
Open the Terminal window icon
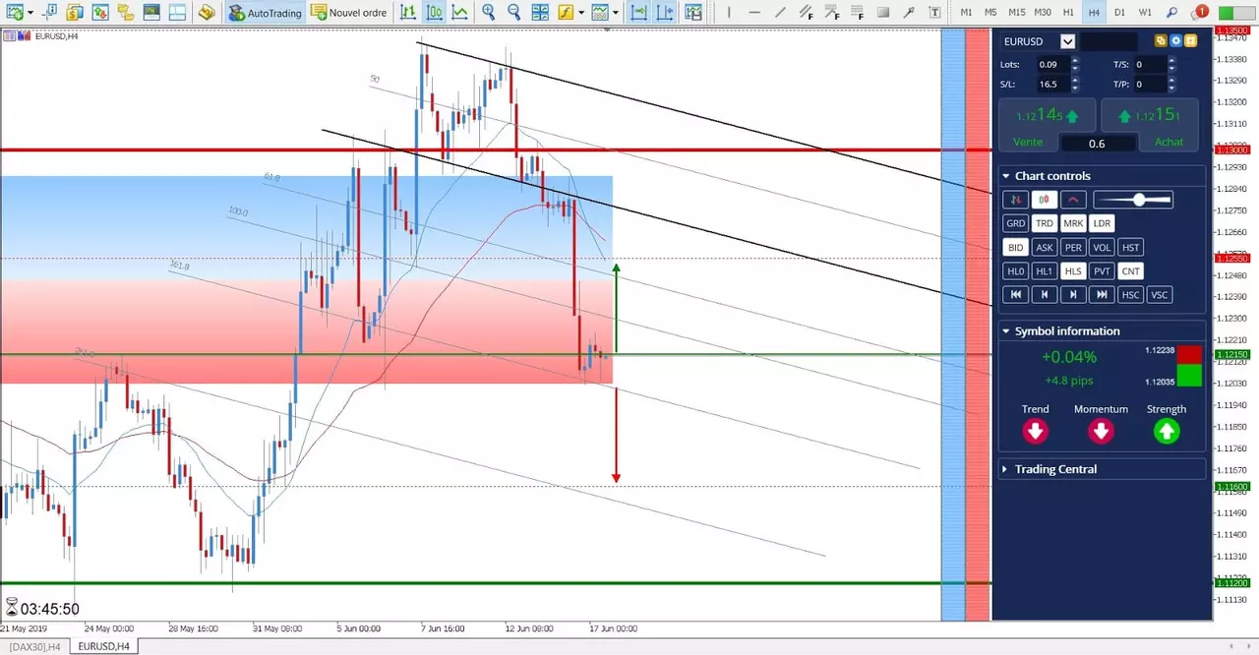[150, 12]
